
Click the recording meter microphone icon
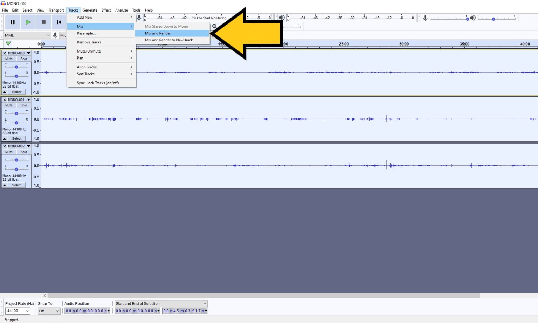139,18
